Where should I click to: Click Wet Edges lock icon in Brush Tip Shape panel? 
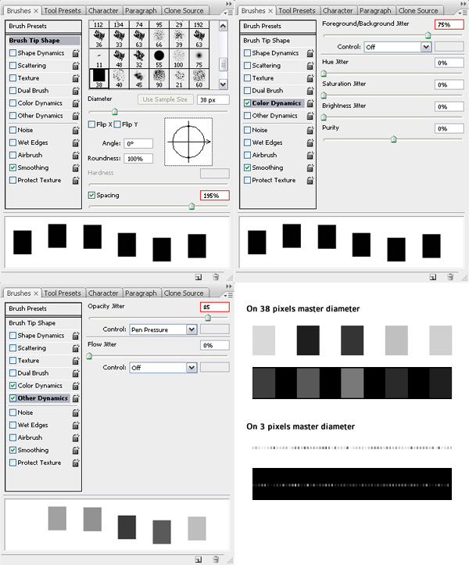[76, 142]
